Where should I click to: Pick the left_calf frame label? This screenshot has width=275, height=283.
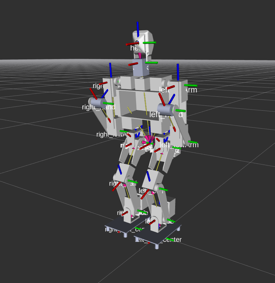pyautogui.click(x=151, y=191)
